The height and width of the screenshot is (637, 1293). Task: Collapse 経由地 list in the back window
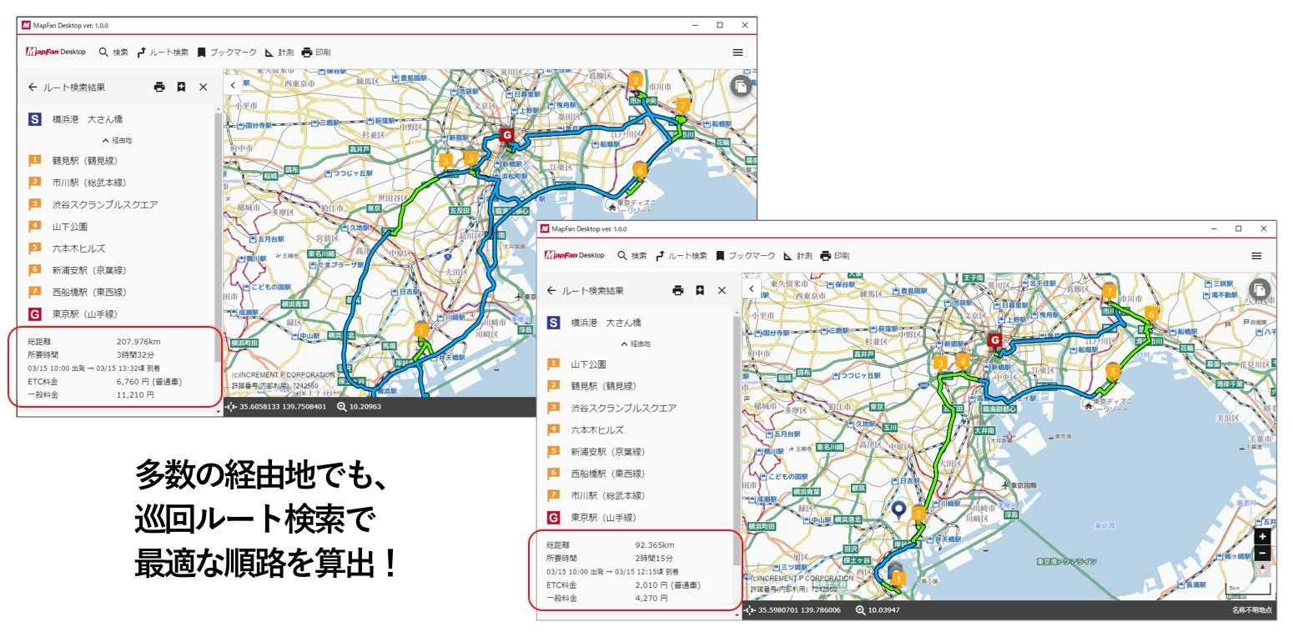tap(117, 141)
